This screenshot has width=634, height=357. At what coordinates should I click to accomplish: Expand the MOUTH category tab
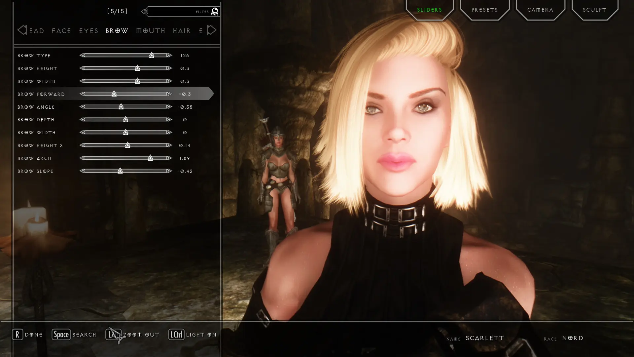coord(151,30)
